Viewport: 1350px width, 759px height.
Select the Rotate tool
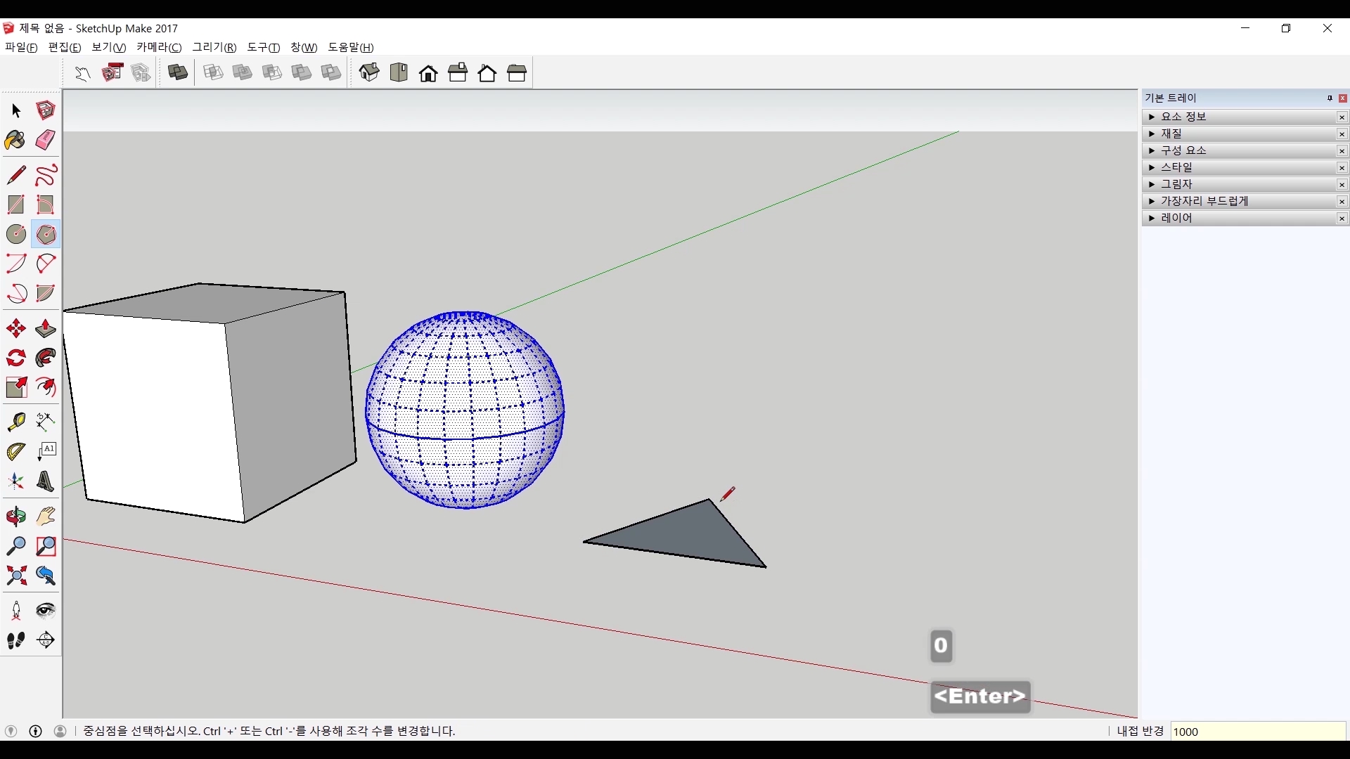(15, 358)
